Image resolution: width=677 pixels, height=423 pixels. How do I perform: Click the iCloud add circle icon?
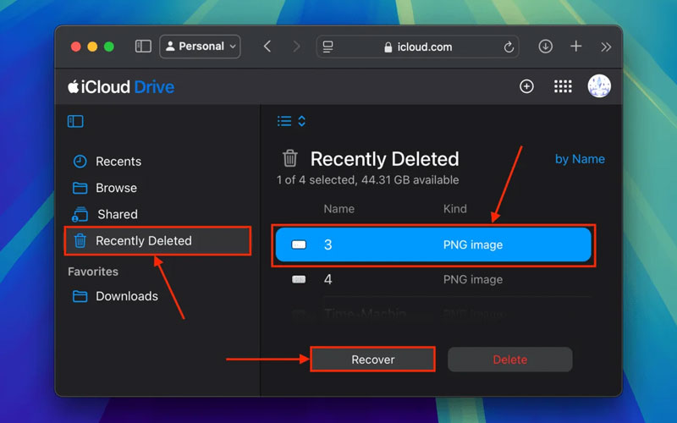coord(526,86)
